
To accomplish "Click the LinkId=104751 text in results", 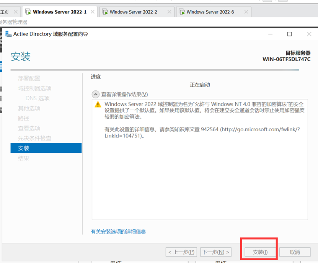I will point(122,136).
